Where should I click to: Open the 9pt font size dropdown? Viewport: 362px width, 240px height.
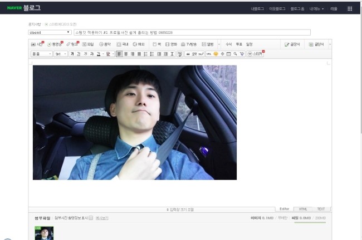60,54
